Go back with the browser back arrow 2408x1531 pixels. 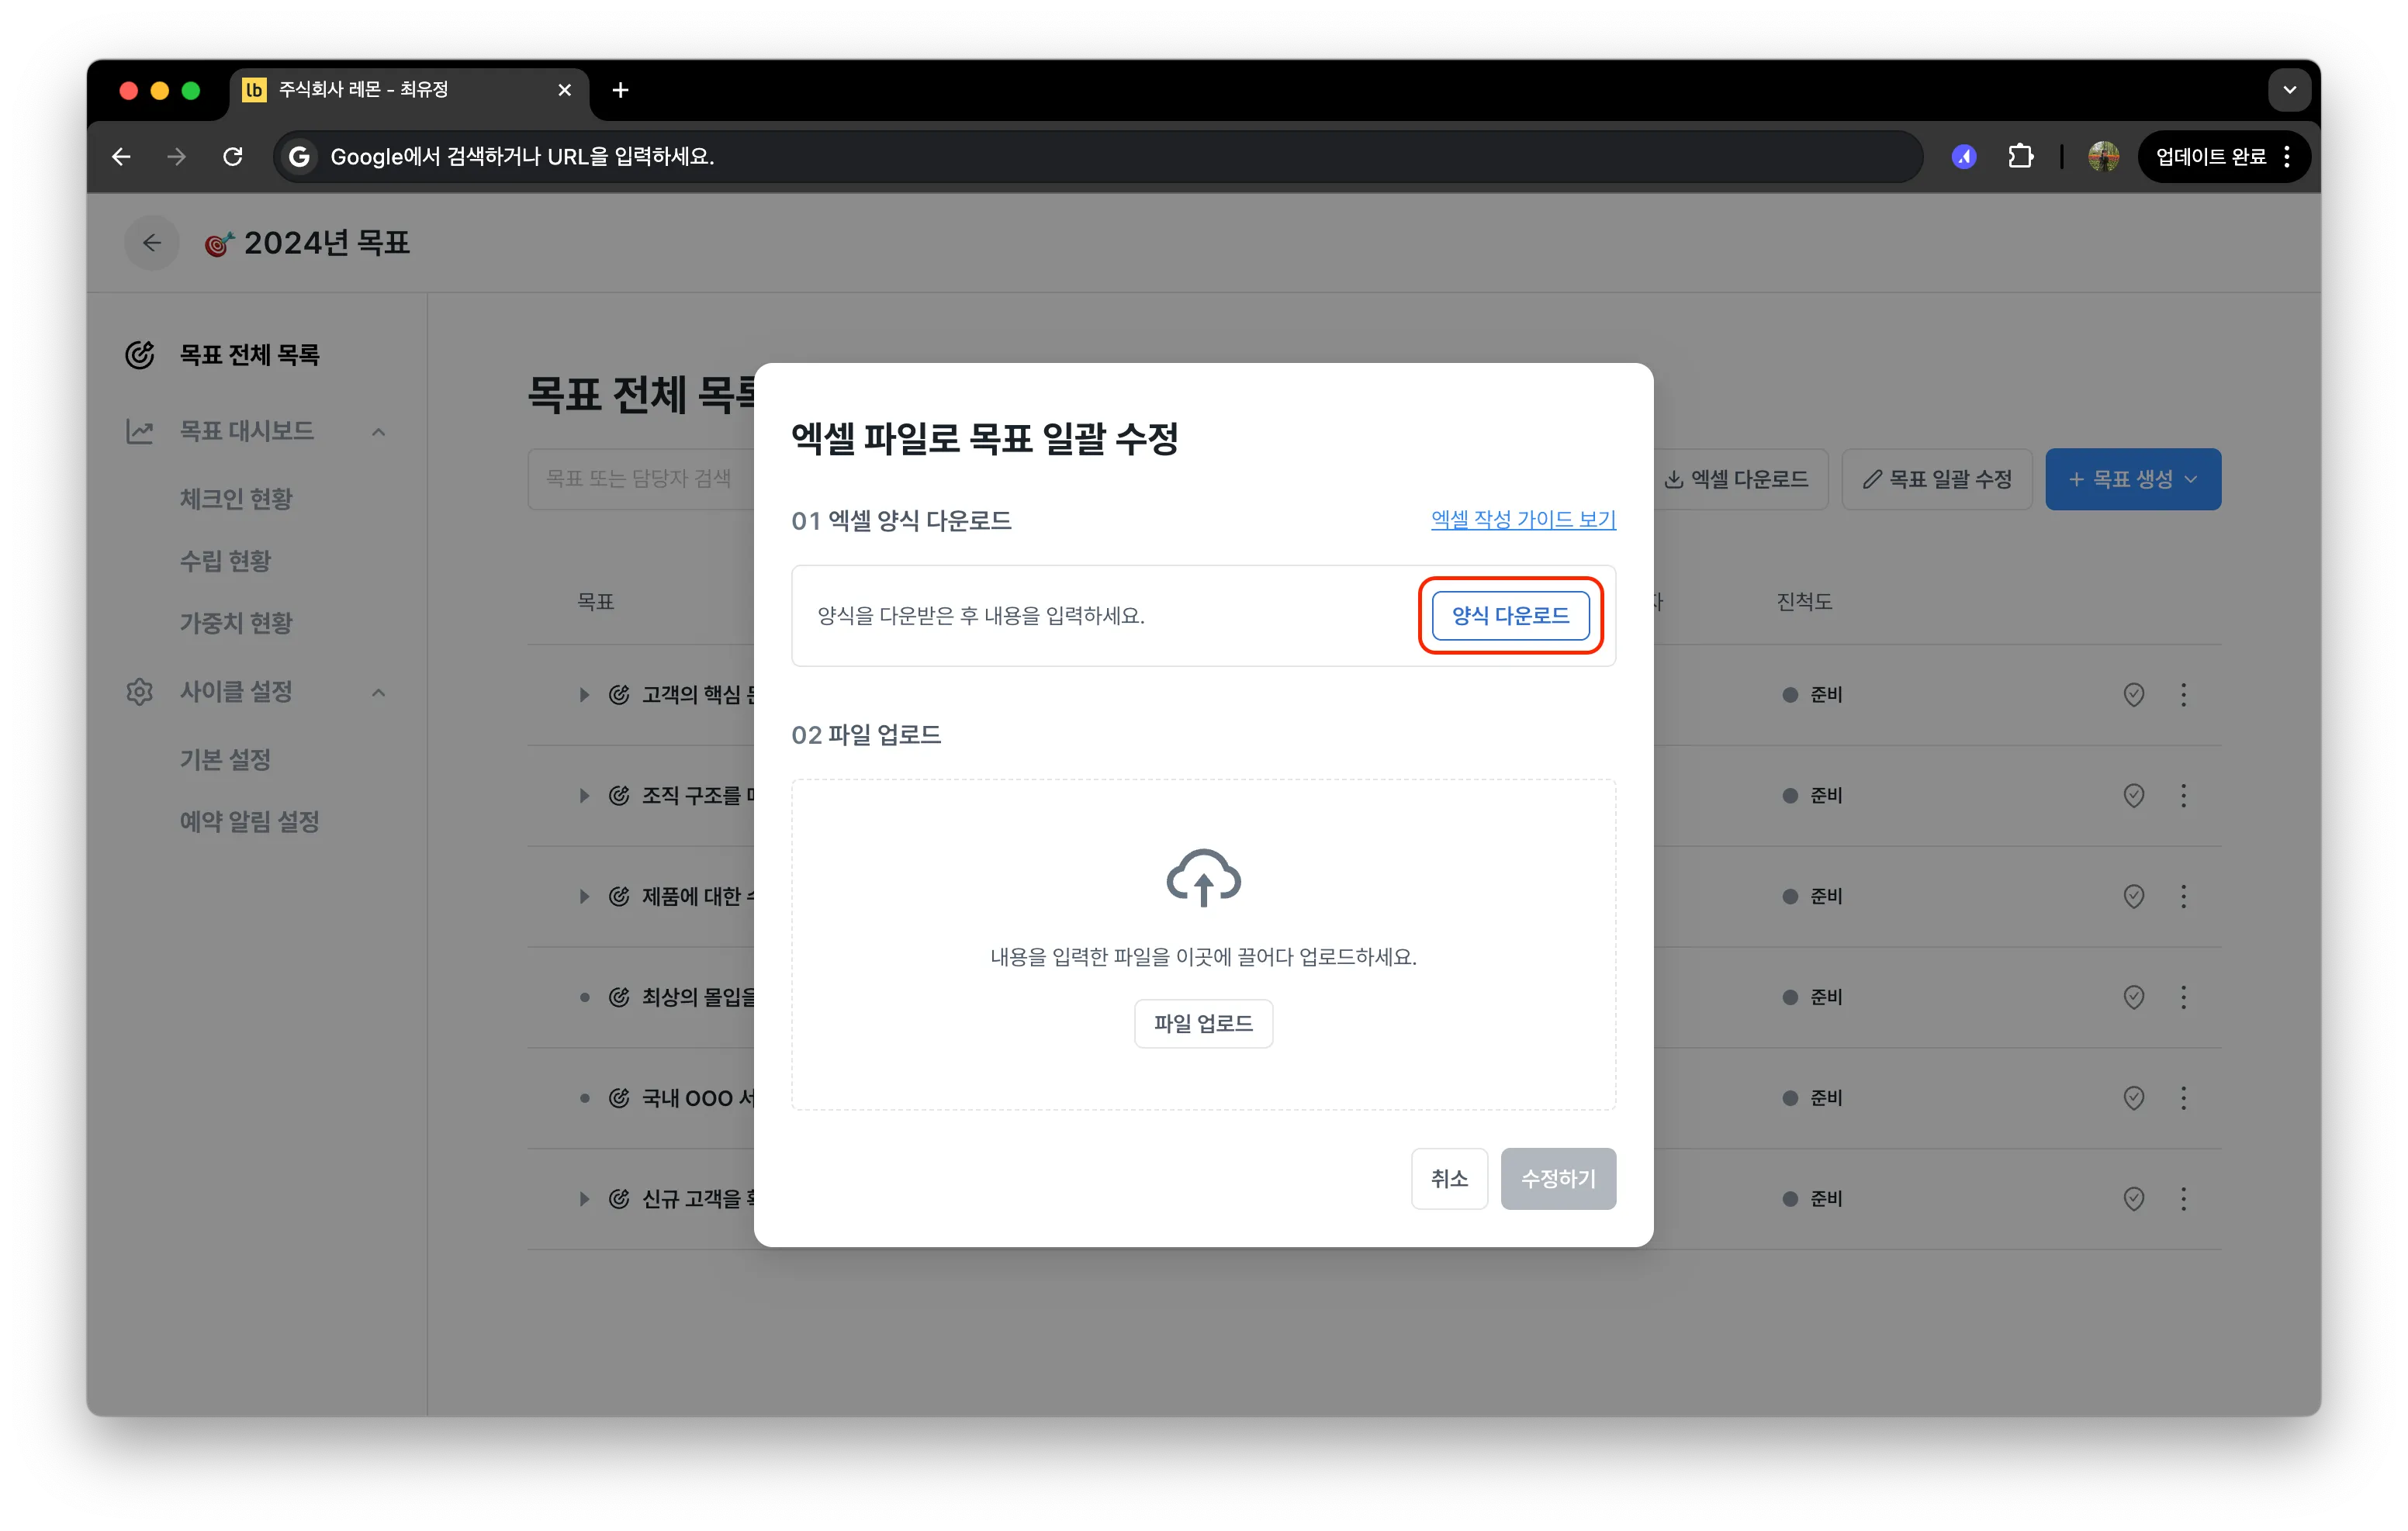[x=121, y=156]
